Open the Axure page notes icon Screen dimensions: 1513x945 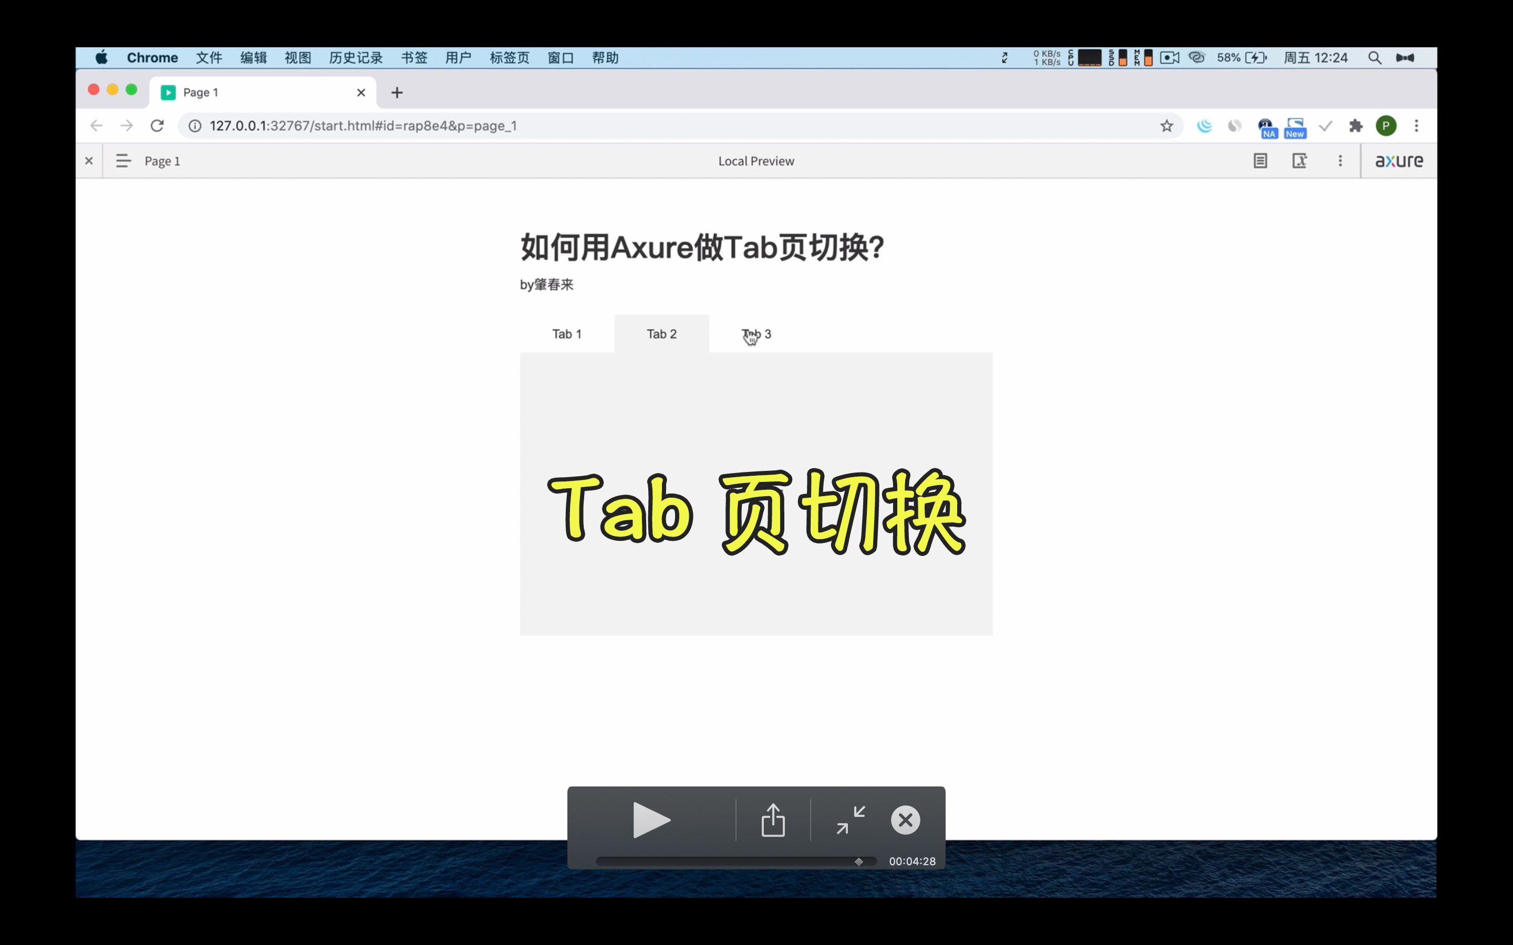click(1260, 161)
